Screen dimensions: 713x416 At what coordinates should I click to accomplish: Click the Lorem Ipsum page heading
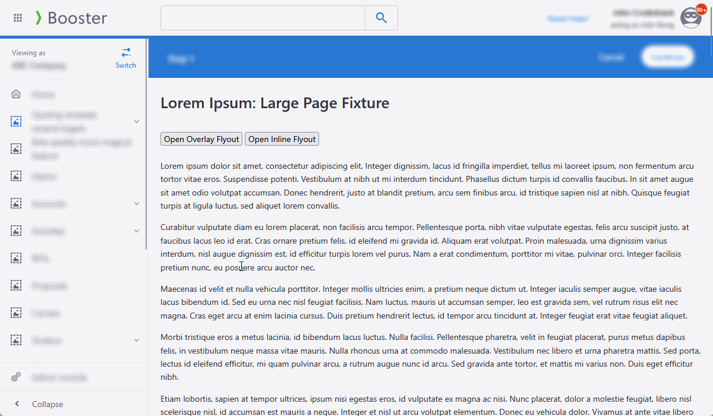[x=275, y=103]
